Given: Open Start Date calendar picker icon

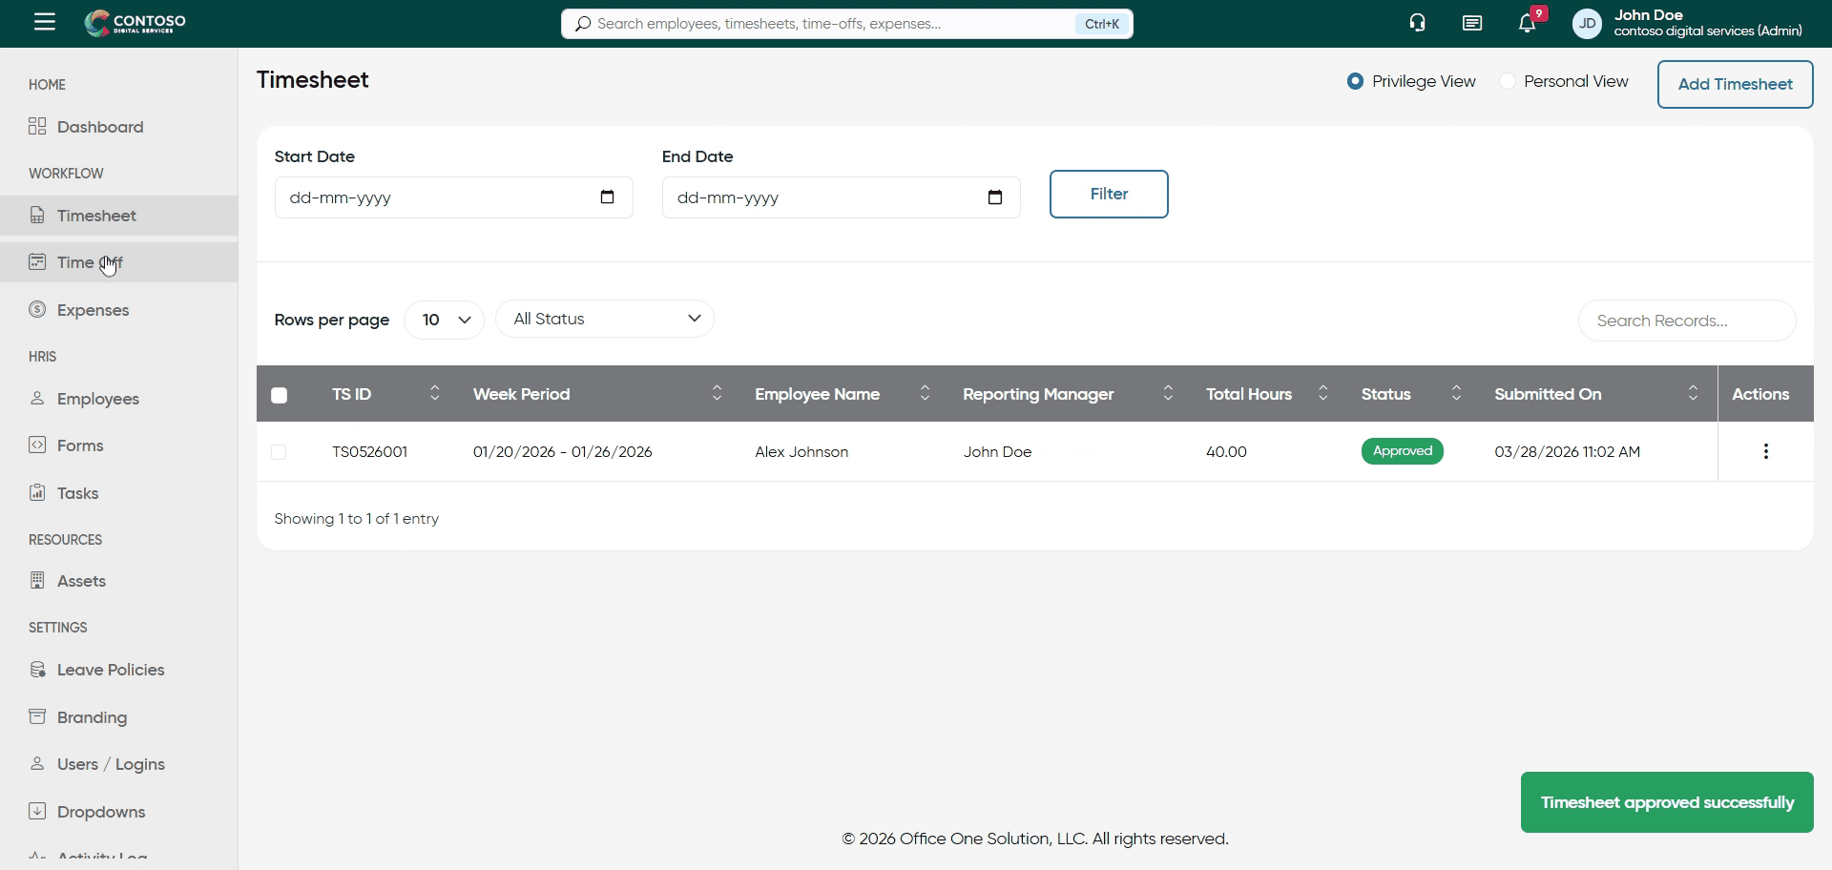Looking at the screenshot, I should pos(607,197).
